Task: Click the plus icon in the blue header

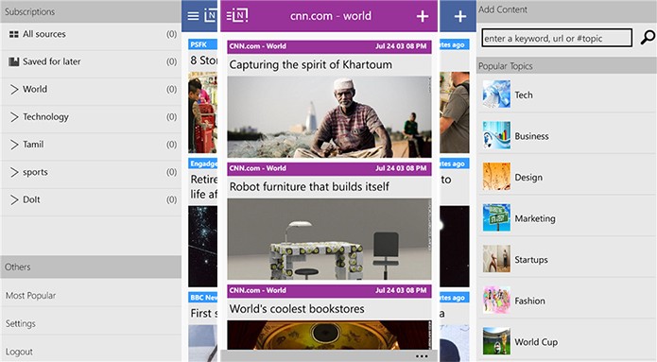Action: [x=460, y=16]
